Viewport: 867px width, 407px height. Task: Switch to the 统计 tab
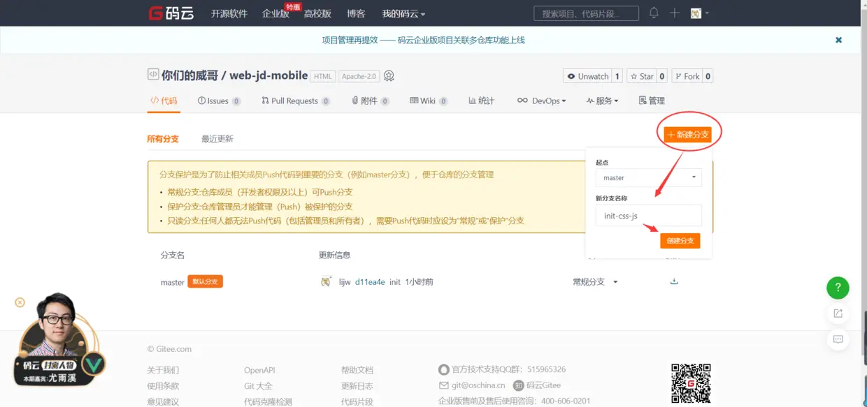pos(482,101)
